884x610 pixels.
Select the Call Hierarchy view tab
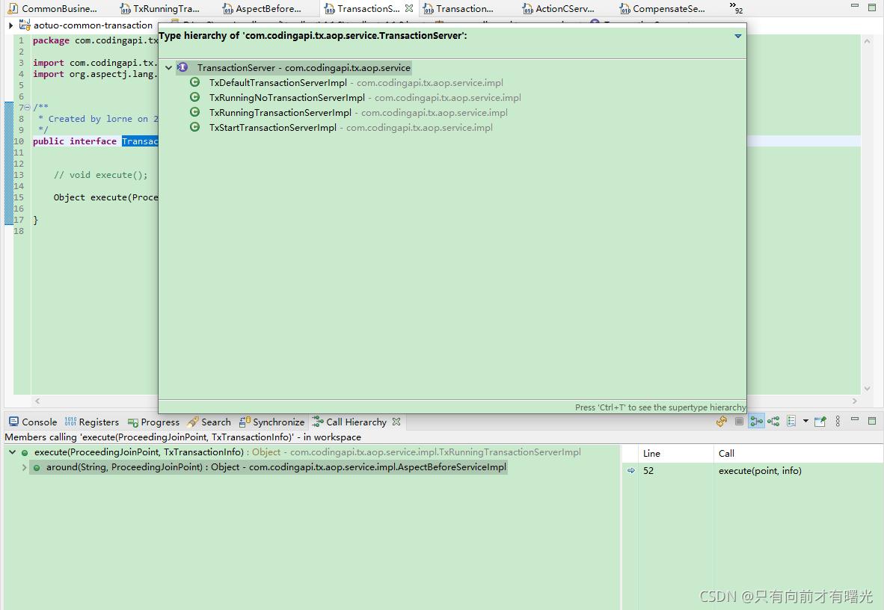pyautogui.click(x=349, y=422)
